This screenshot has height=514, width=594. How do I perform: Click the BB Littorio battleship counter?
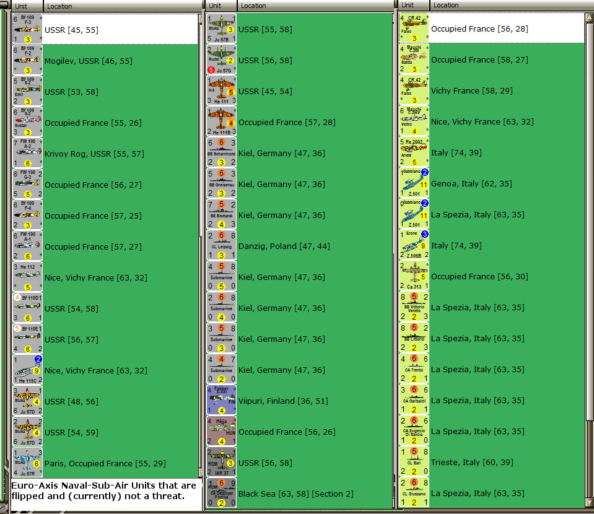[x=414, y=338]
